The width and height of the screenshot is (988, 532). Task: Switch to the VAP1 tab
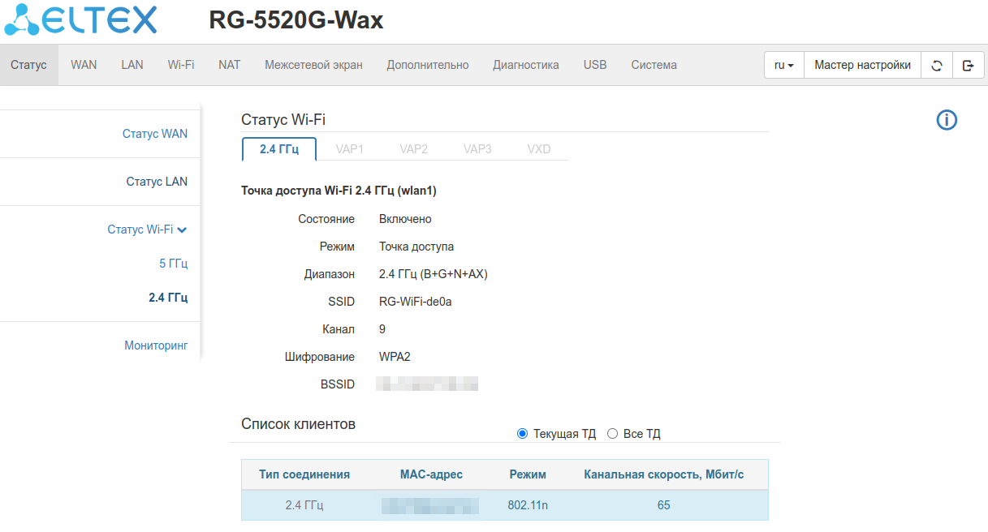tap(350, 149)
